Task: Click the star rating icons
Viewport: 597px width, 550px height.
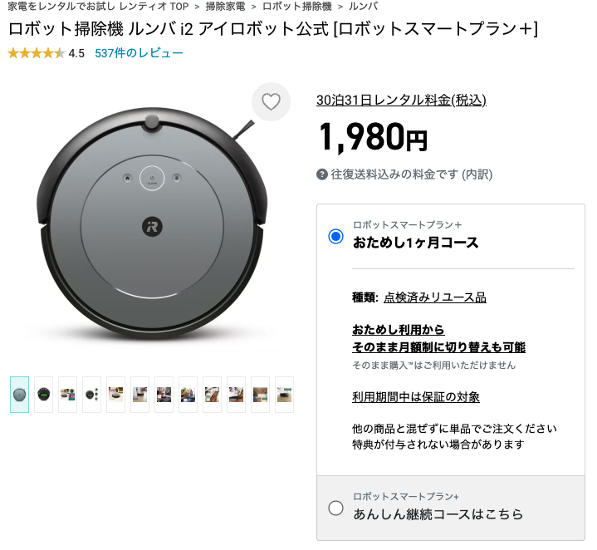Action: pyautogui.click(x=36, y=53)
